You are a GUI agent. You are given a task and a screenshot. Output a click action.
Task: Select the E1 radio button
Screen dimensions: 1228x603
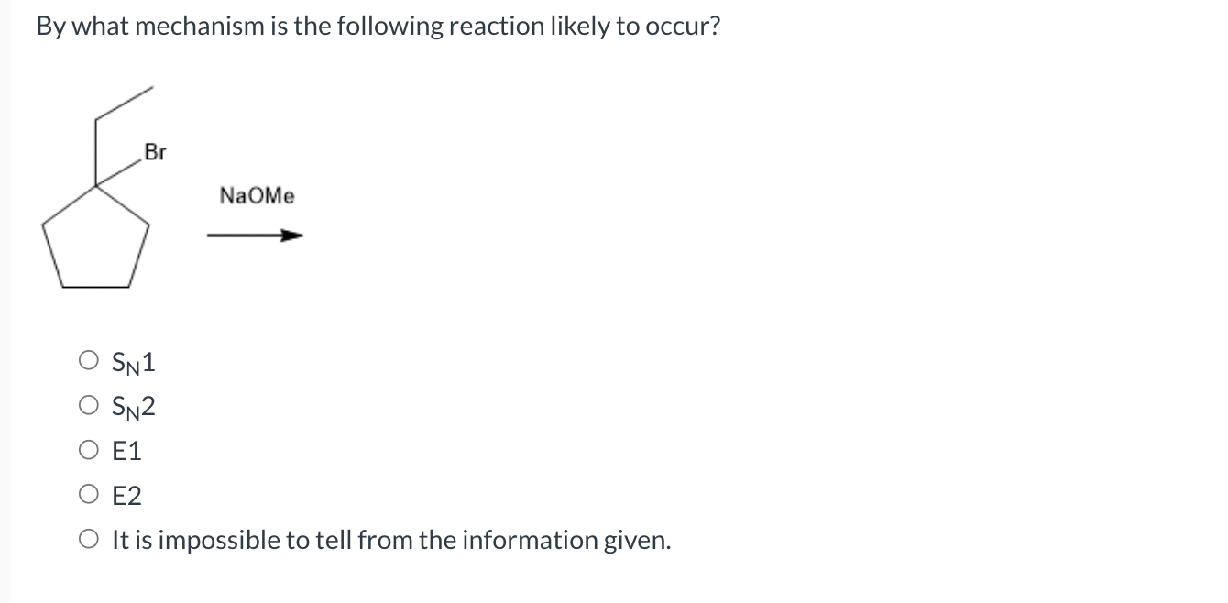coord(89,450)
